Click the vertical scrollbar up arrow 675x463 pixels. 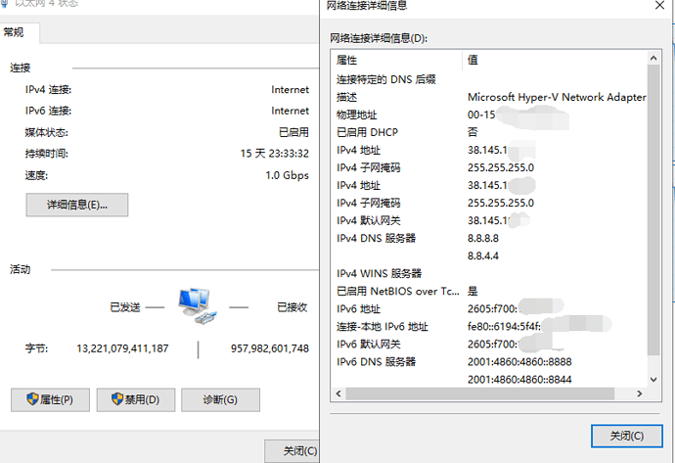click(x=653, y=60)
